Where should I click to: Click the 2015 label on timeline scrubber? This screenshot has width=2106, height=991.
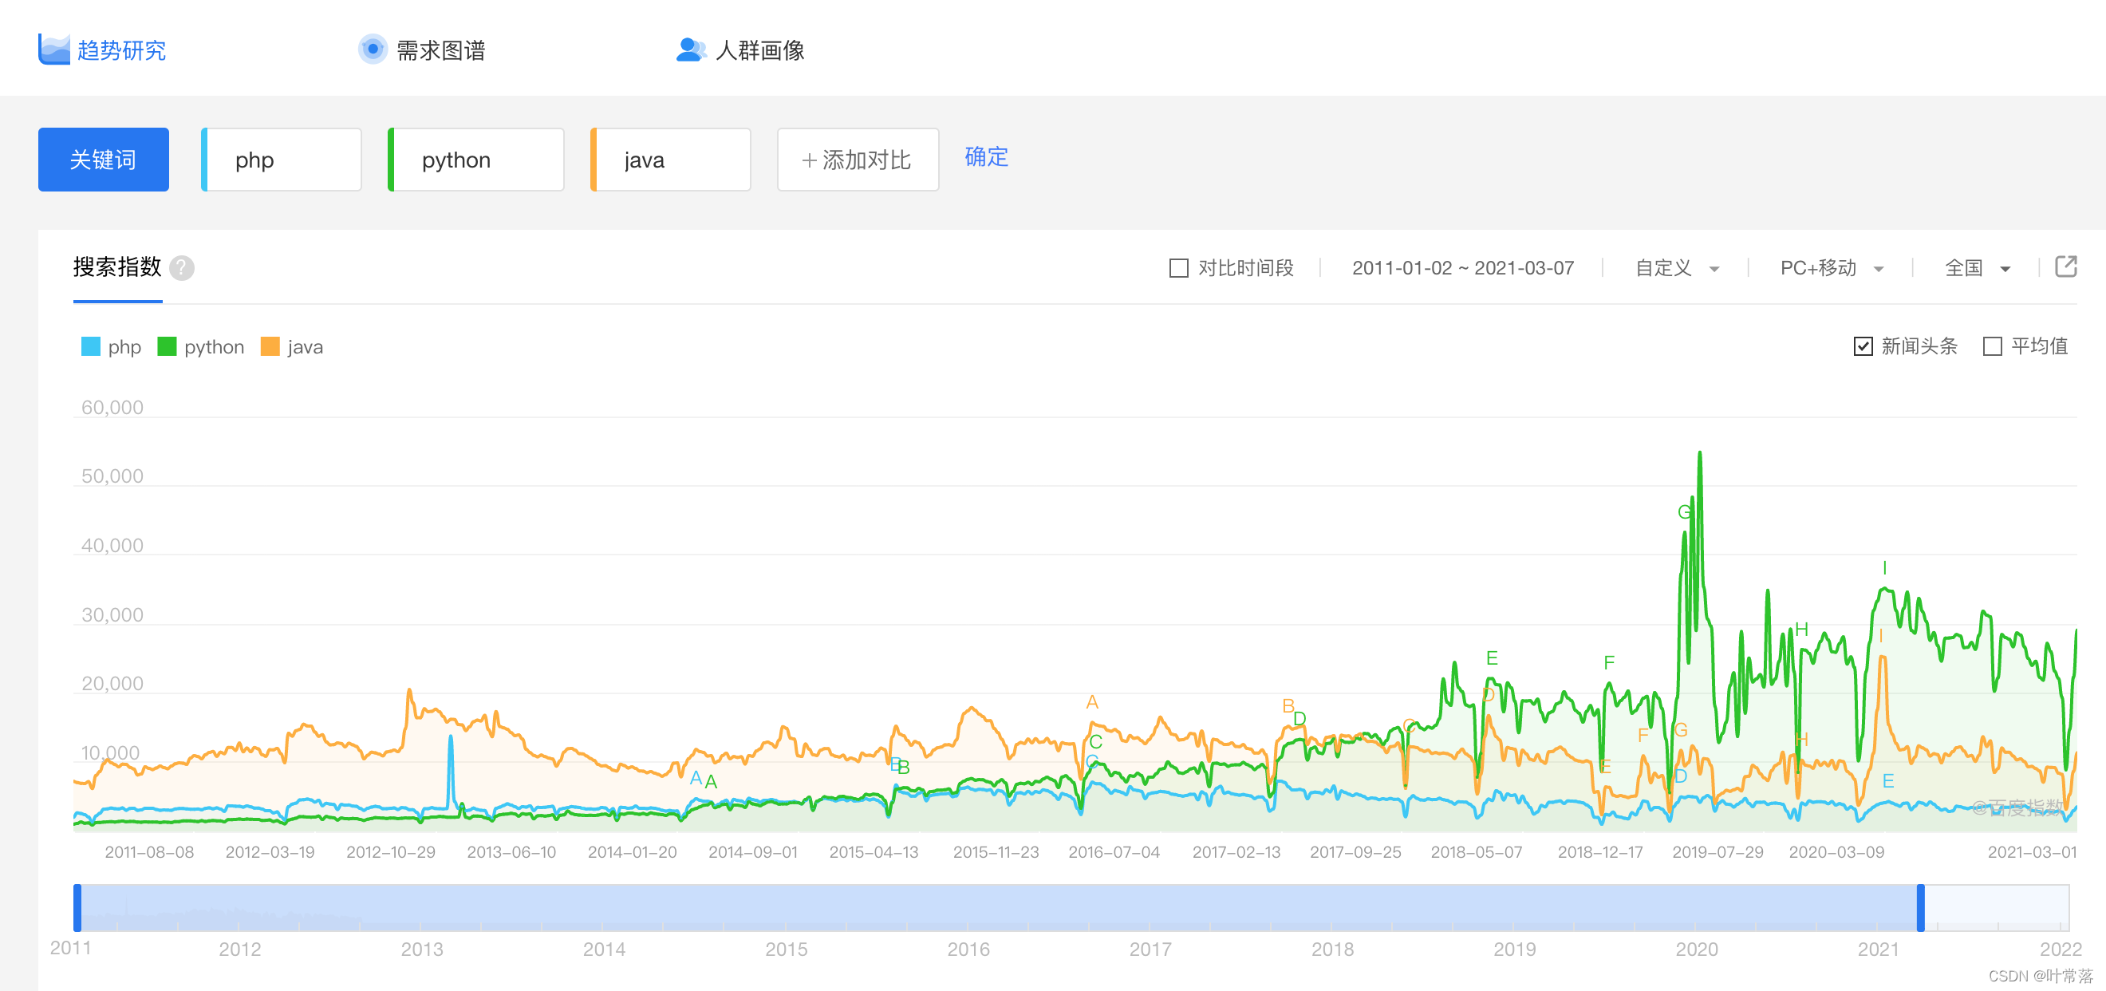tap(786, 950)
